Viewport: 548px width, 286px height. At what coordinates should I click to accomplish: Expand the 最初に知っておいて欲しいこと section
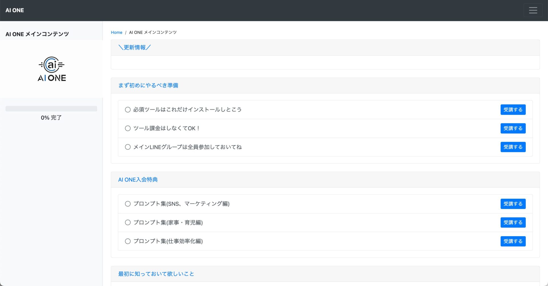[x=156, y=274]
